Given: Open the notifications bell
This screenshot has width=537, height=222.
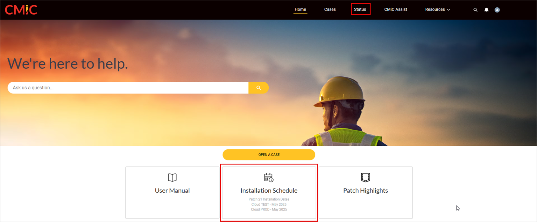Looking at the screenshot, I should (x=486, y=9).
